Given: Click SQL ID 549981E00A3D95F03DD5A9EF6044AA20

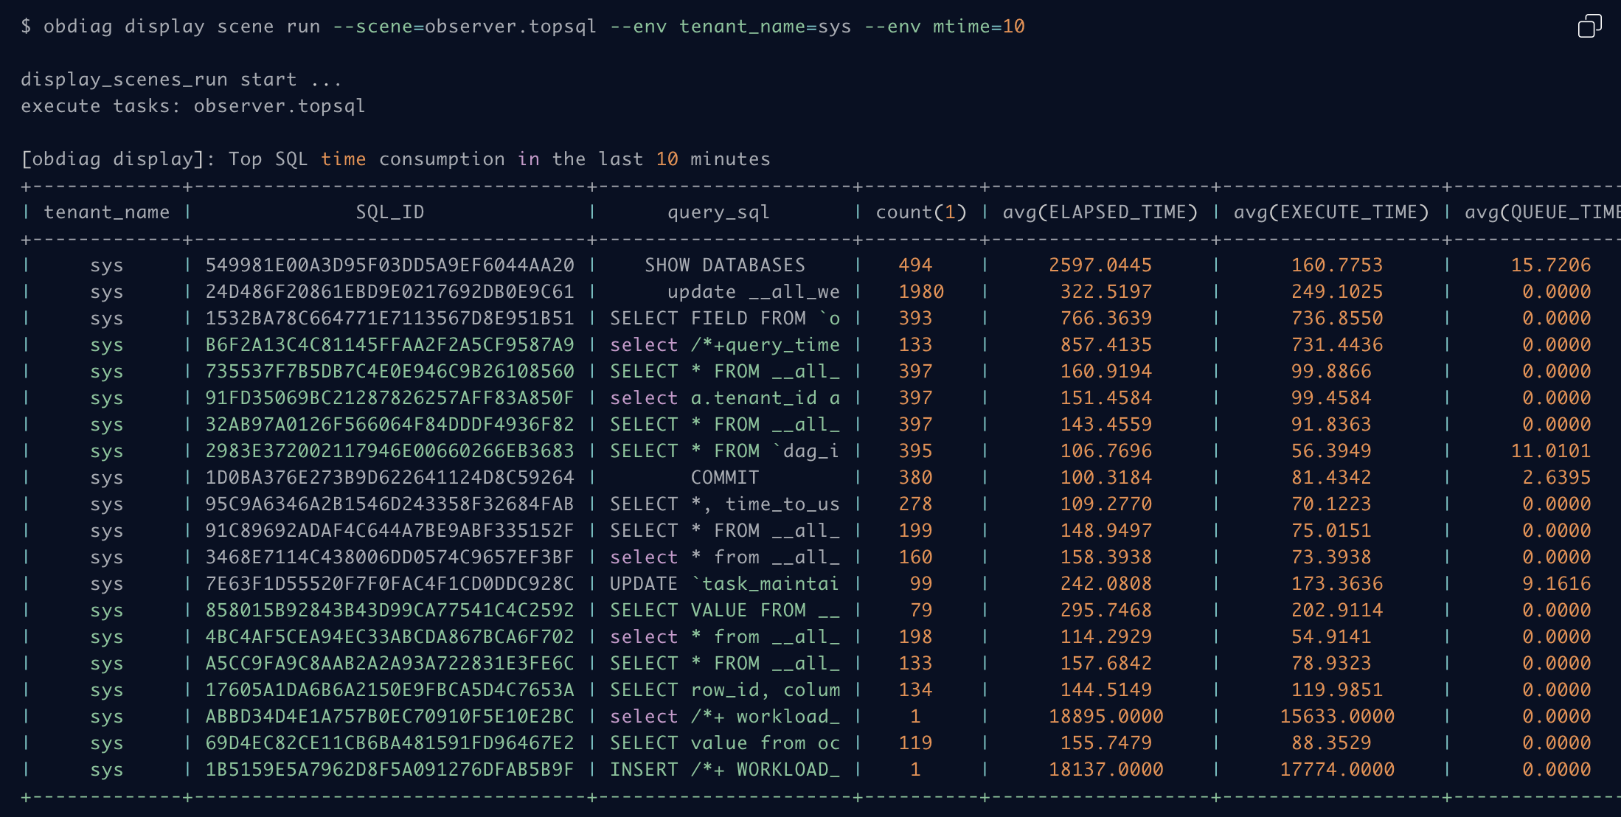Looking at the screenshot, I should (389, 265).
